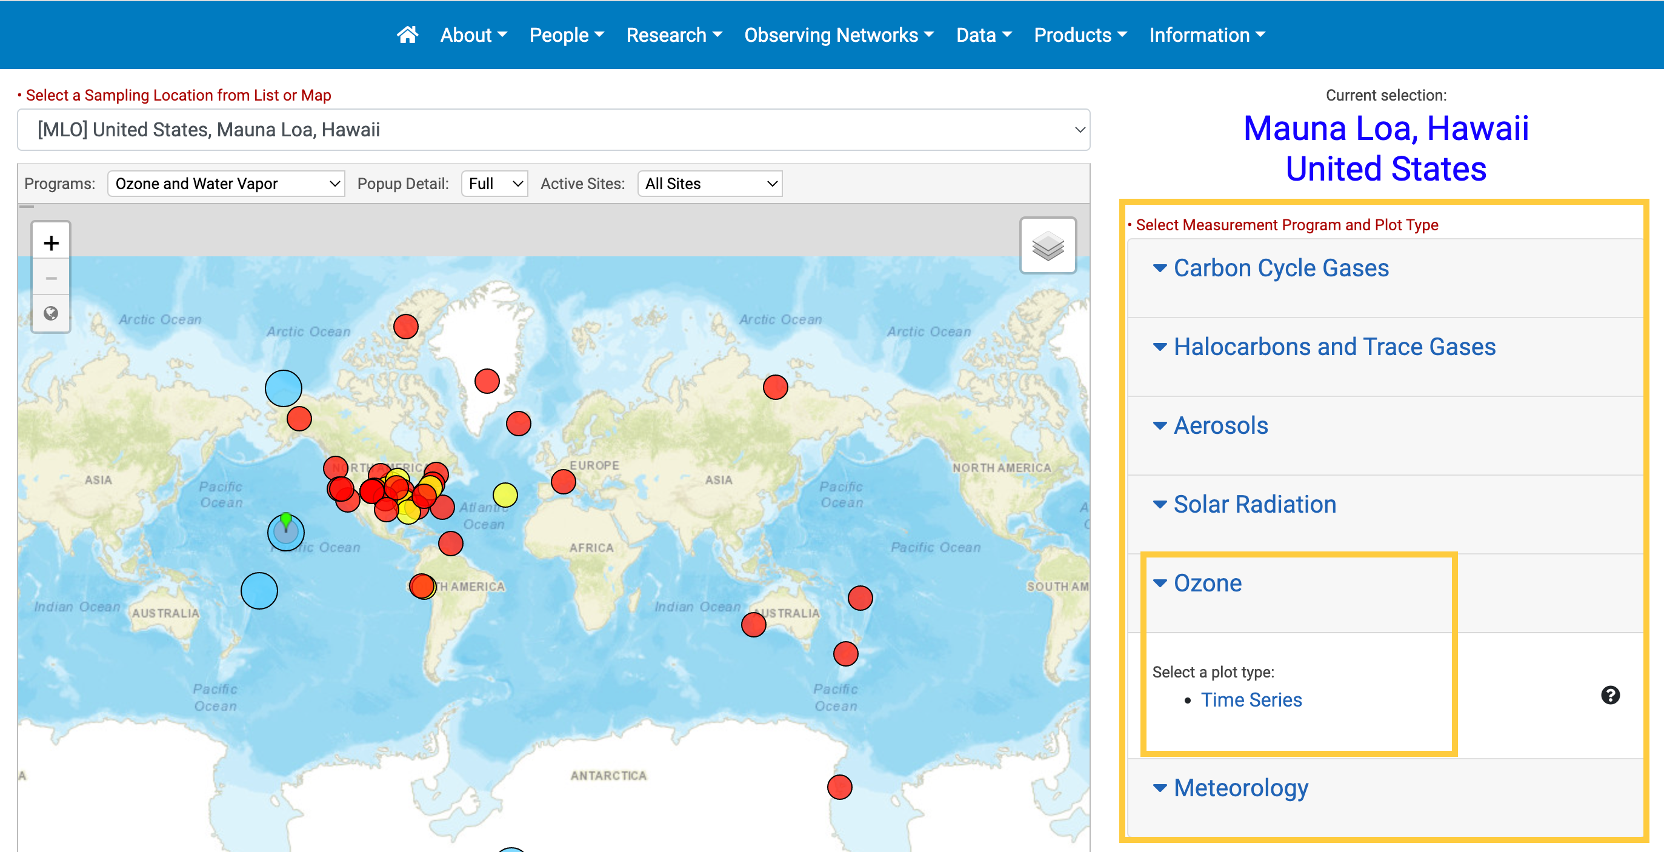Open the Products menu
The height and width of the screenshot is (852, 1664).
[x=1079, y=35]
